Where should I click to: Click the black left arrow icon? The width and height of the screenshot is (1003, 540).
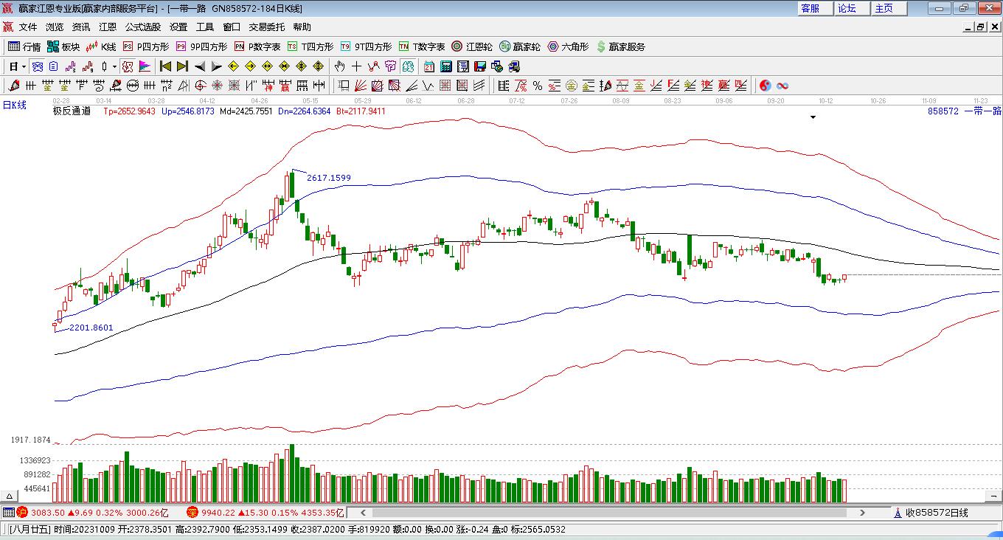200,66
